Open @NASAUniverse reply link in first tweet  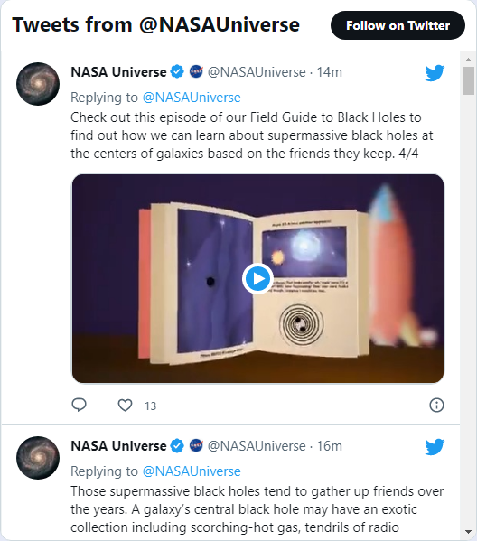[192, 98]
